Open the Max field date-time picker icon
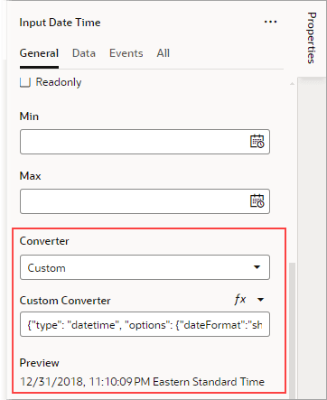The width and height of the screenshot is (327, 400). 257,201
